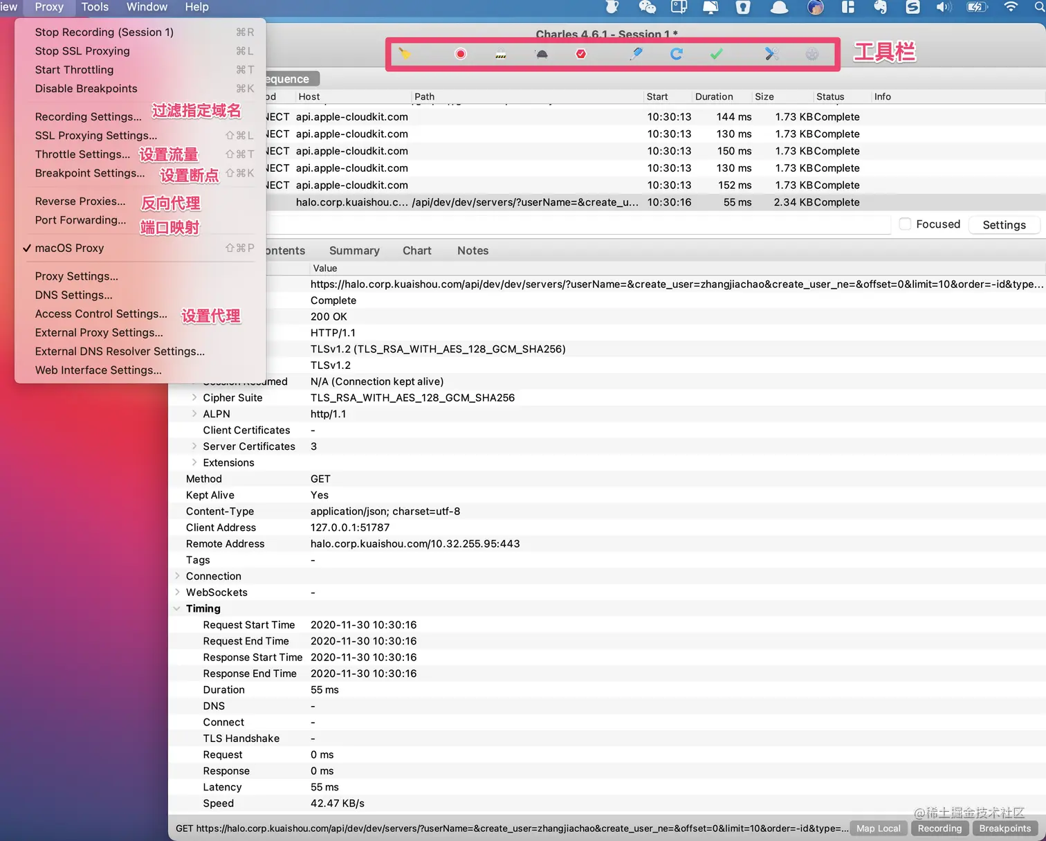The width and height of the screenshot is (1046, 841).
Task: Click the blue Repeat request icon
Action: coord(677,54)
